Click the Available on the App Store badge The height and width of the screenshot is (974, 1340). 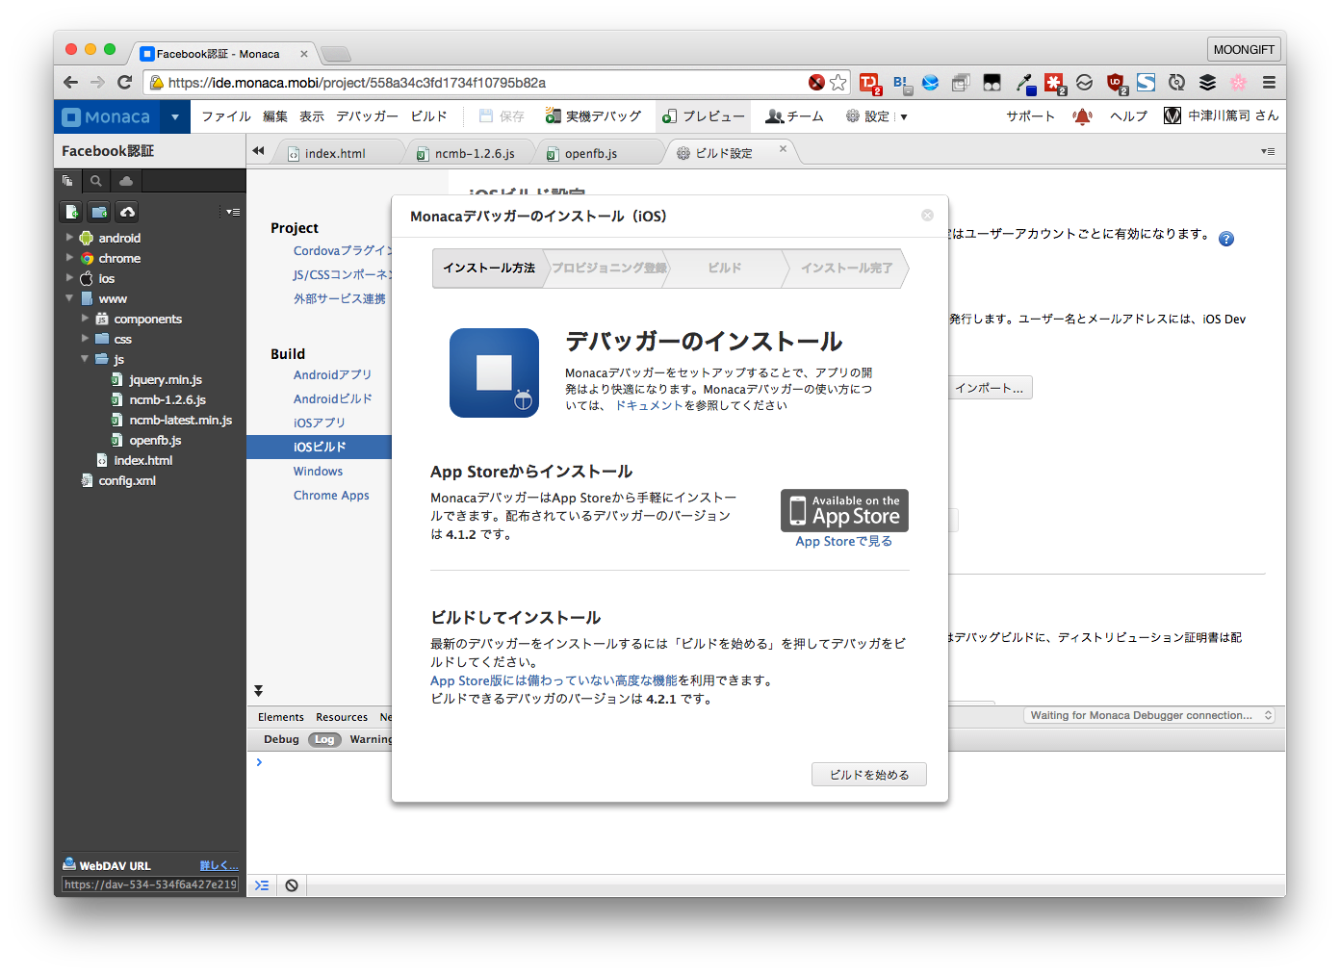844,511
